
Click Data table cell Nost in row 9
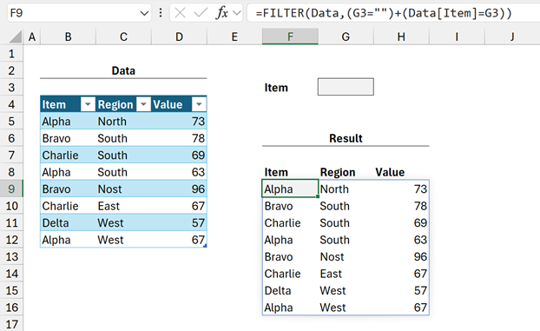coord(123,189)
